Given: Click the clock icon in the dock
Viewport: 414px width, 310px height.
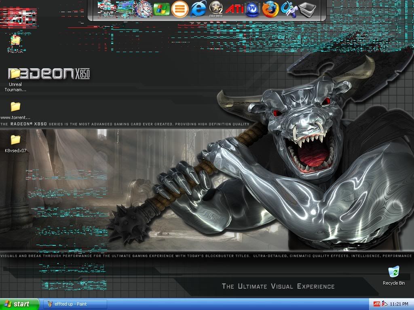Looking at the screenshot, I should tap(144, 9).
